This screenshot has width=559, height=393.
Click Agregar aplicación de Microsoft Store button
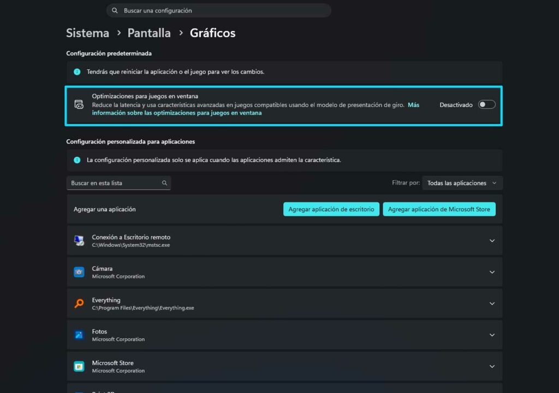click(439, 210)
